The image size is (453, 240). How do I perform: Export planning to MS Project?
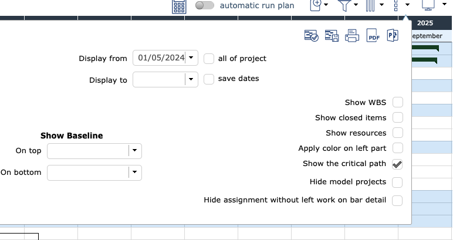(x=392, y=36)
